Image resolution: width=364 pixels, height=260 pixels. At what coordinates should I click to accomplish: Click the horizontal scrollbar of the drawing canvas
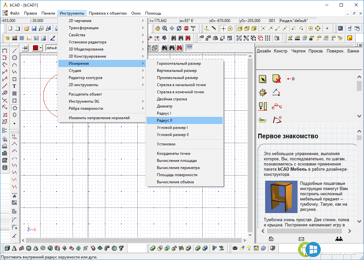tap(134, 240)
